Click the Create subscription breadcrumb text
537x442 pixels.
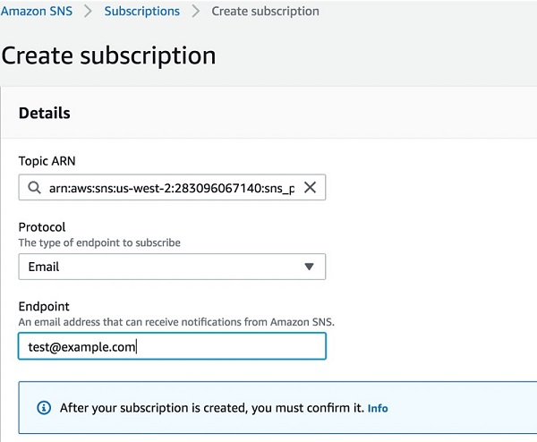(265, 12)
